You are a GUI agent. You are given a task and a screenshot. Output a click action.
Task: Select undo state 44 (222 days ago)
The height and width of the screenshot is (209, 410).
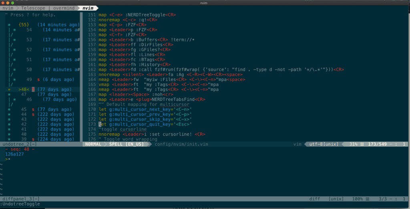(x=24, y=114)
